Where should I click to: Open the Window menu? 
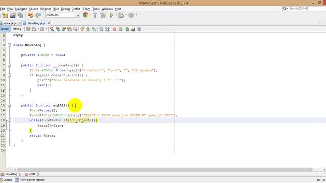107,9
